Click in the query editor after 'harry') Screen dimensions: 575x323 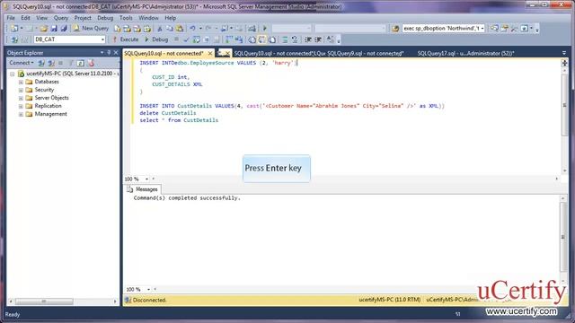(x=297, y=63)
